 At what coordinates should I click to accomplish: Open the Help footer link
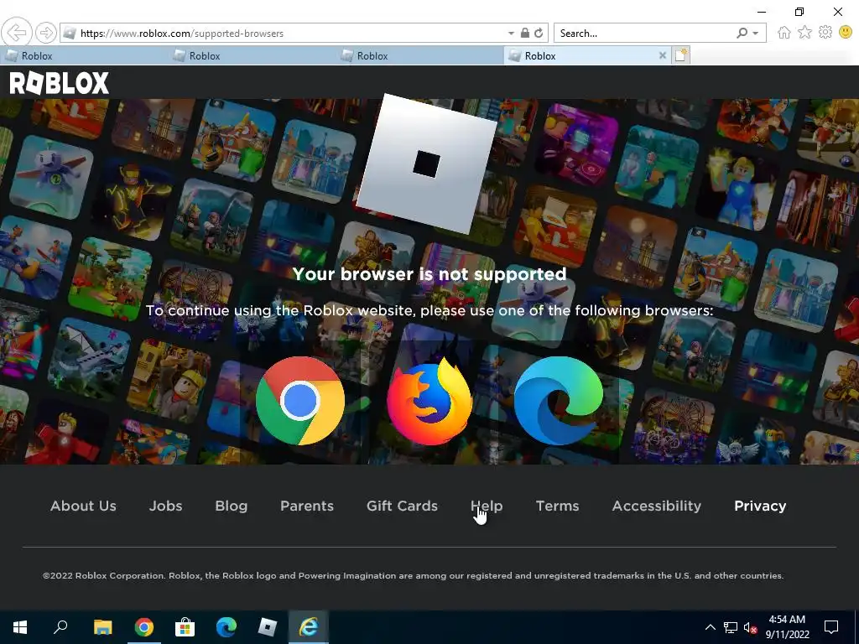coord(487,506)
